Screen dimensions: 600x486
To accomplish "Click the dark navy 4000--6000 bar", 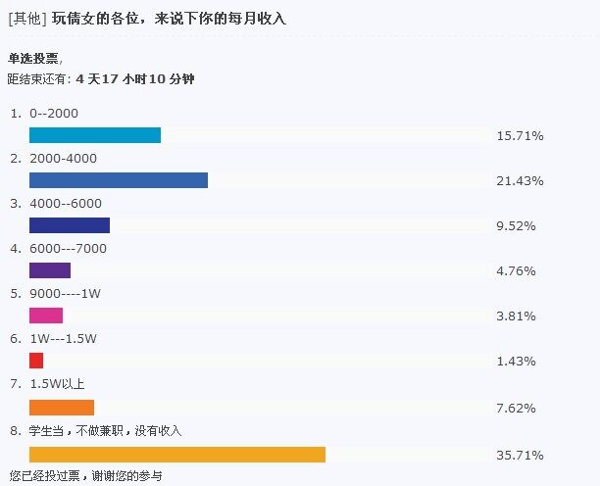I will point(70,225).
